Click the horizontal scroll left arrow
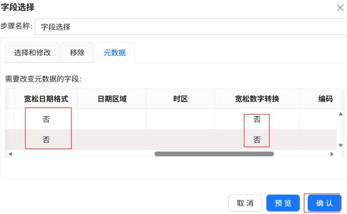The height and width of the screenshot is (214, 347). click(x=10, y=154)
